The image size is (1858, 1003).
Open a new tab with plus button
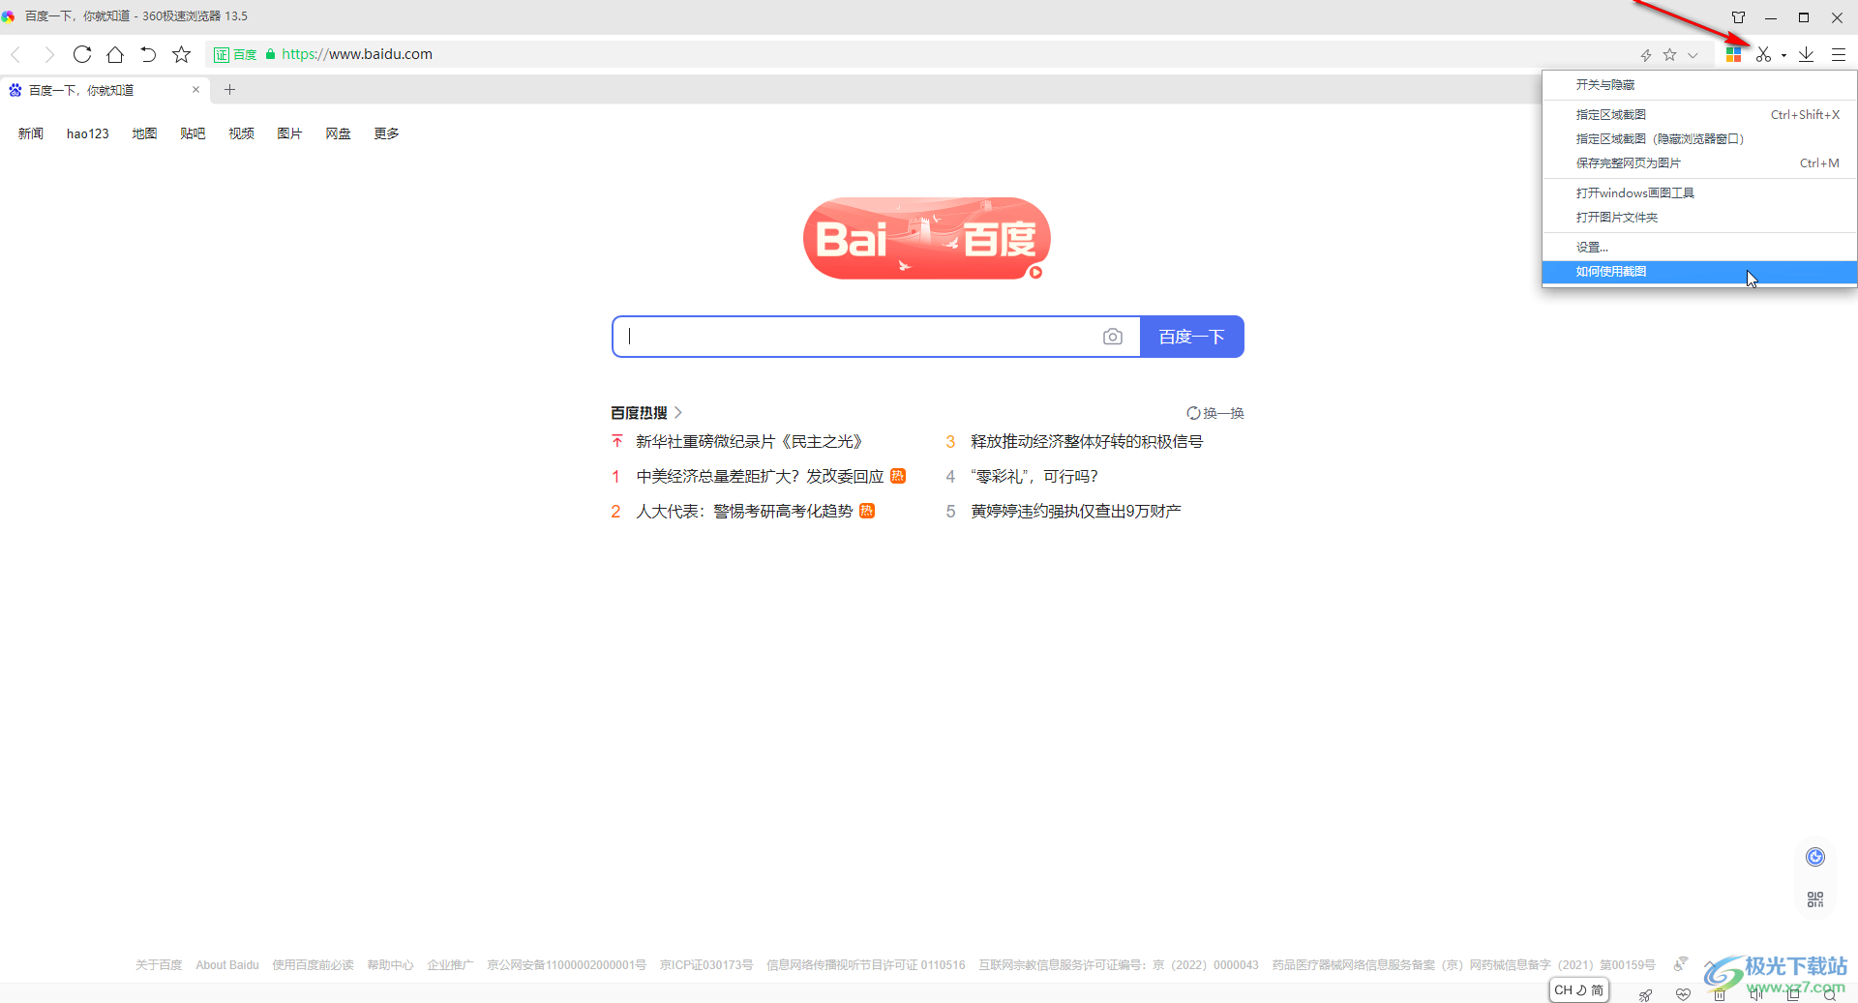pos(229,90)
